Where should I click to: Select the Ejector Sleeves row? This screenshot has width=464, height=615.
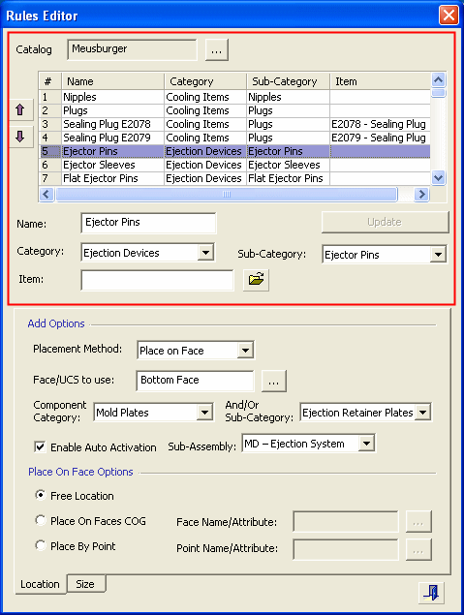click(234, 165)
